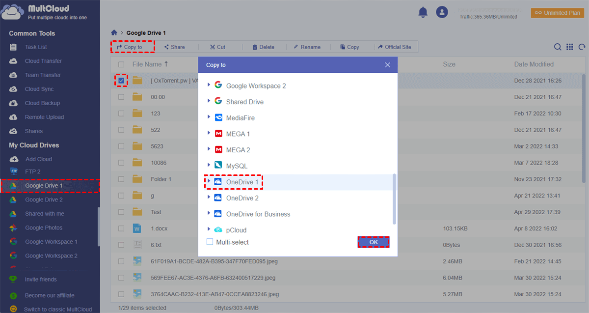This screenshot has width=589, height=313.
Task: Click the Remote Upload sidebar icon
Action: pyautogui.click(x=14, y=117)
